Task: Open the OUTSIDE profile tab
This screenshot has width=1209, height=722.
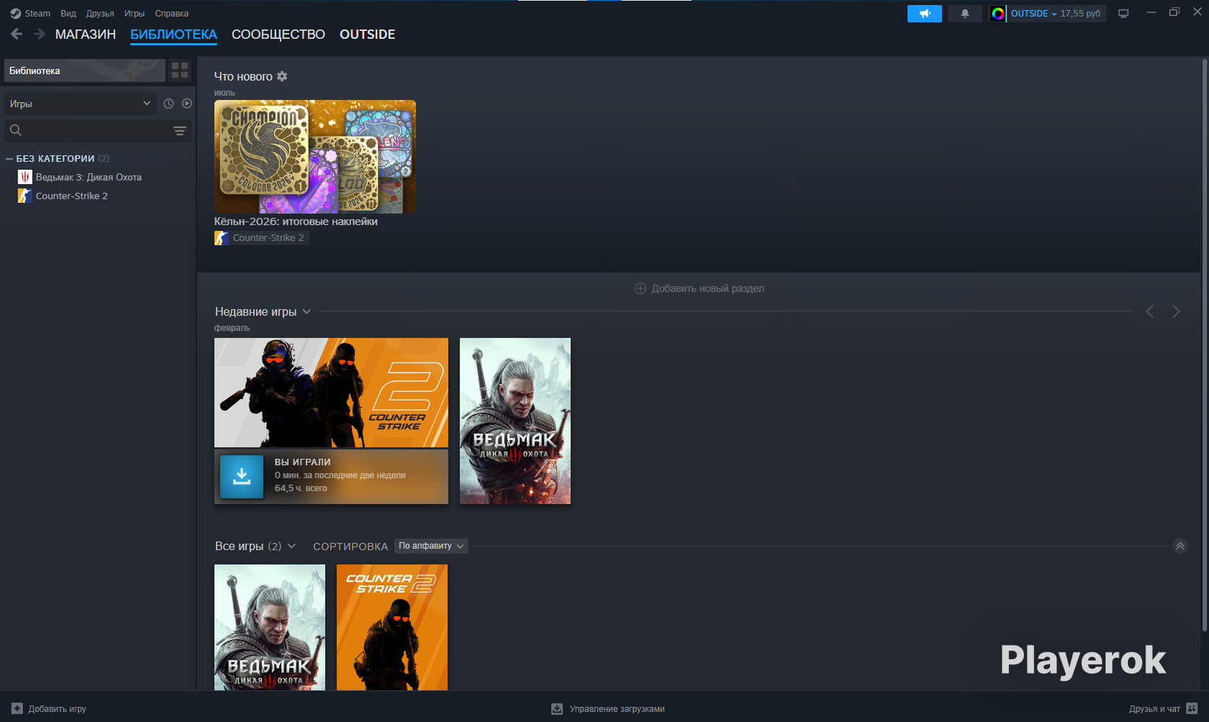Action: pyautogui.click(x=367, y=35)
